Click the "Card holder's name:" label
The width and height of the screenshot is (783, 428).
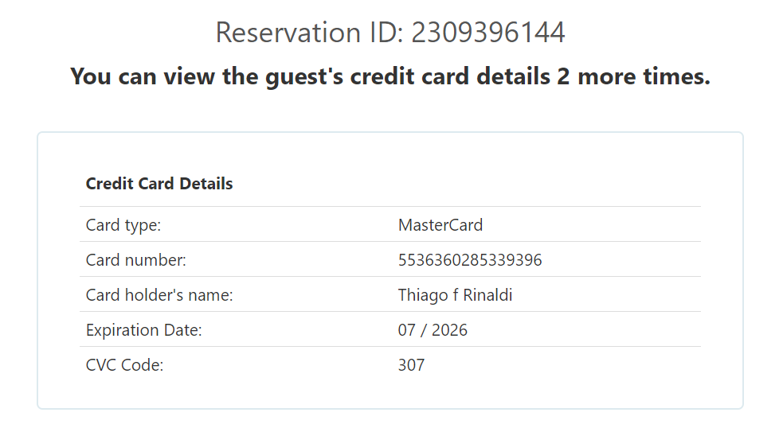[x=159, y=295]
